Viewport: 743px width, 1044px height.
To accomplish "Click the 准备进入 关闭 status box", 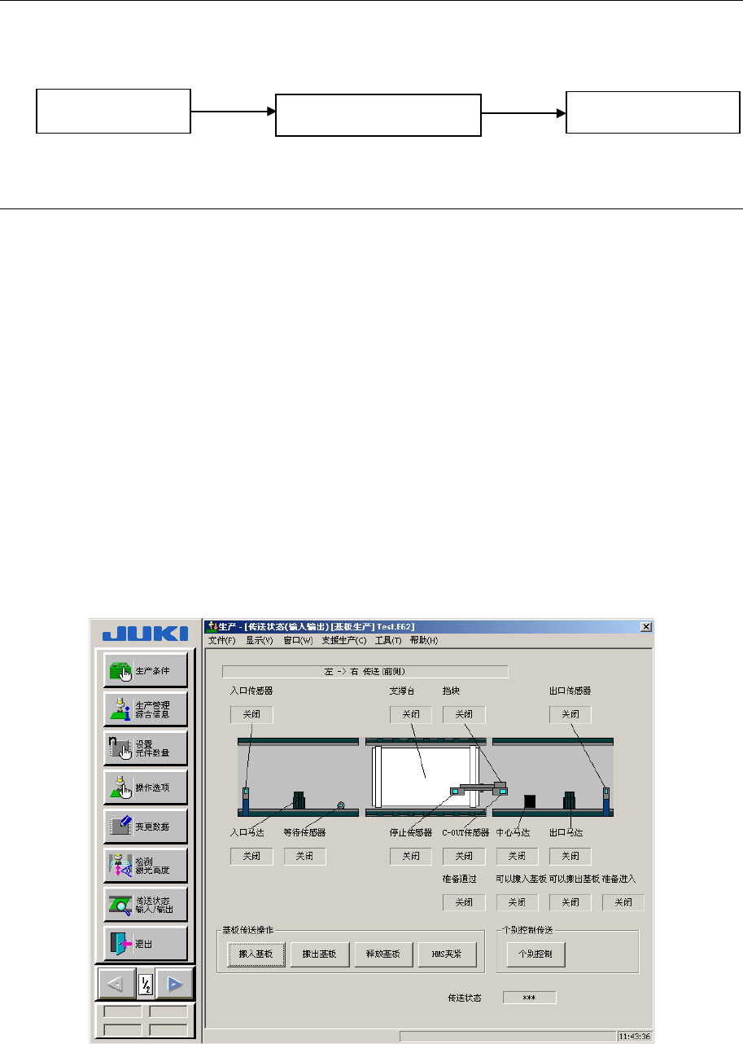I will tap(623, 902).
